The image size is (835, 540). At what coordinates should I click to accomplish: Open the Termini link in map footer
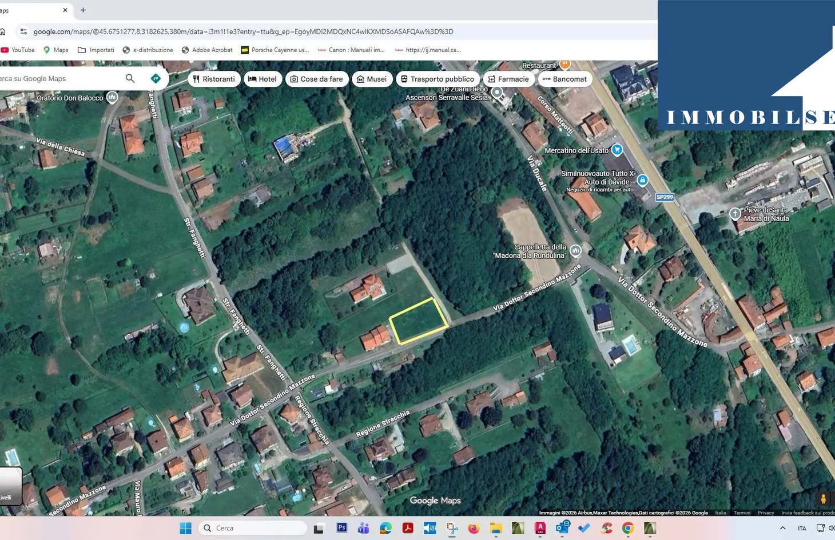pos(742,513)
